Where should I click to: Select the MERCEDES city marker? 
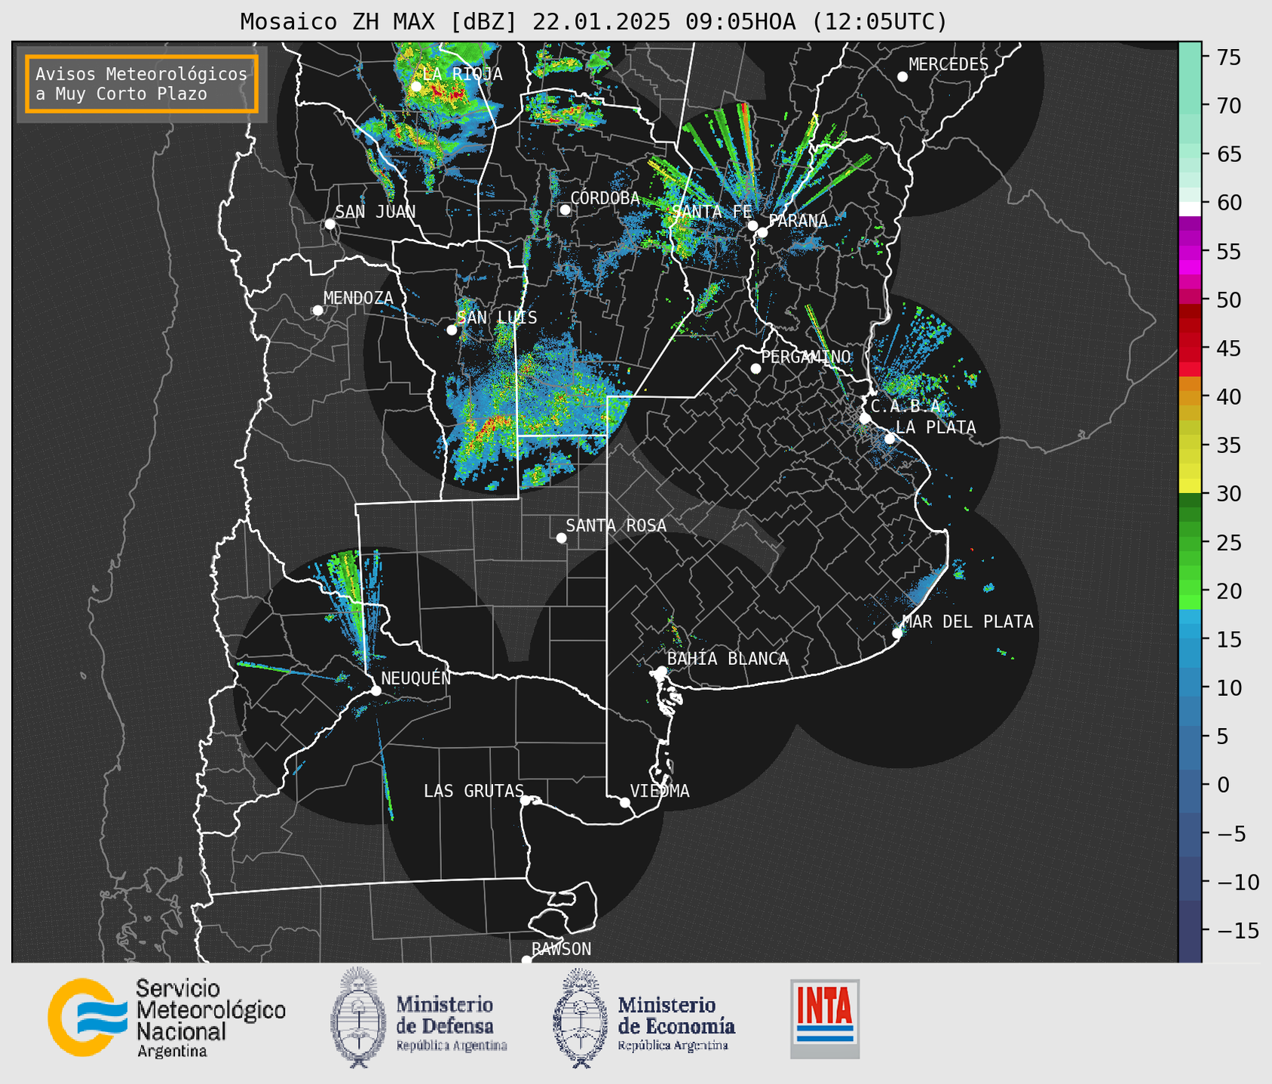(x=903, y=77)
